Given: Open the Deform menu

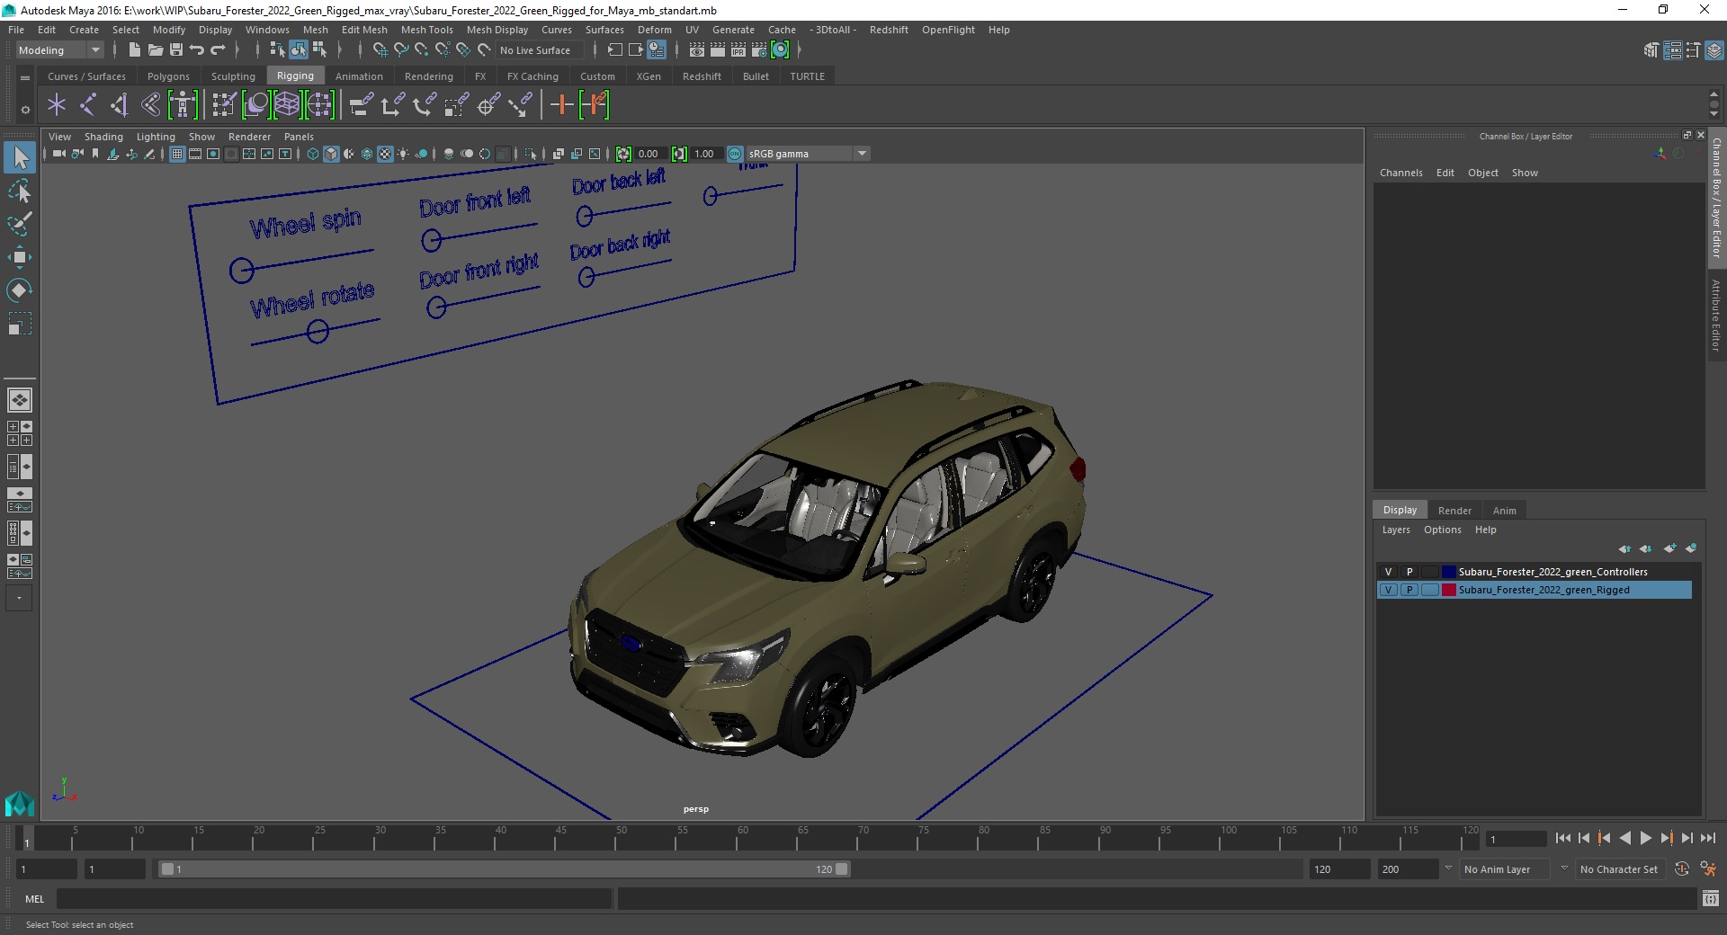Looking at the screenshot, I should pyautogui.click(x=654, y=30).
